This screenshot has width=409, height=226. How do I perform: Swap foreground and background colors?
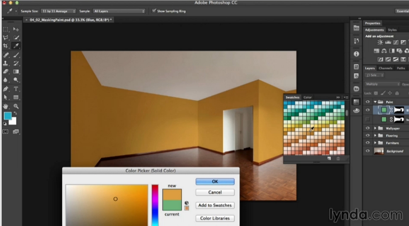[15, 113]
